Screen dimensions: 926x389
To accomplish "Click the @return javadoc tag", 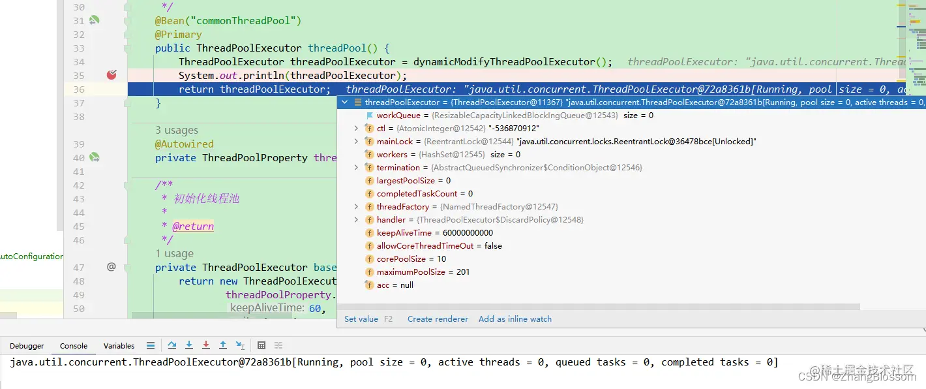I will [193, 226].
